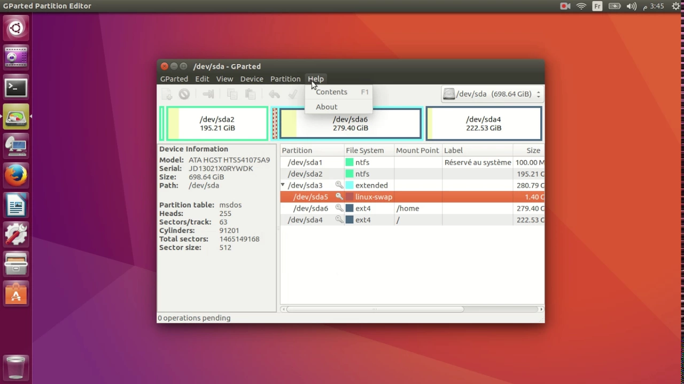Viewport: 684px width, 384px height.
Task: Click the Wi-Fi indicator in top panel
Action: 581,6
